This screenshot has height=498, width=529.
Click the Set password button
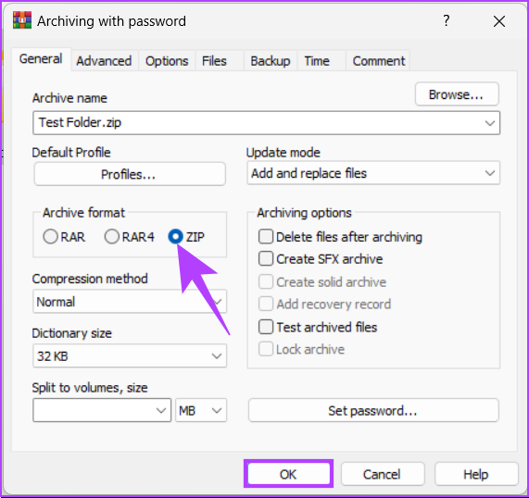373,410
